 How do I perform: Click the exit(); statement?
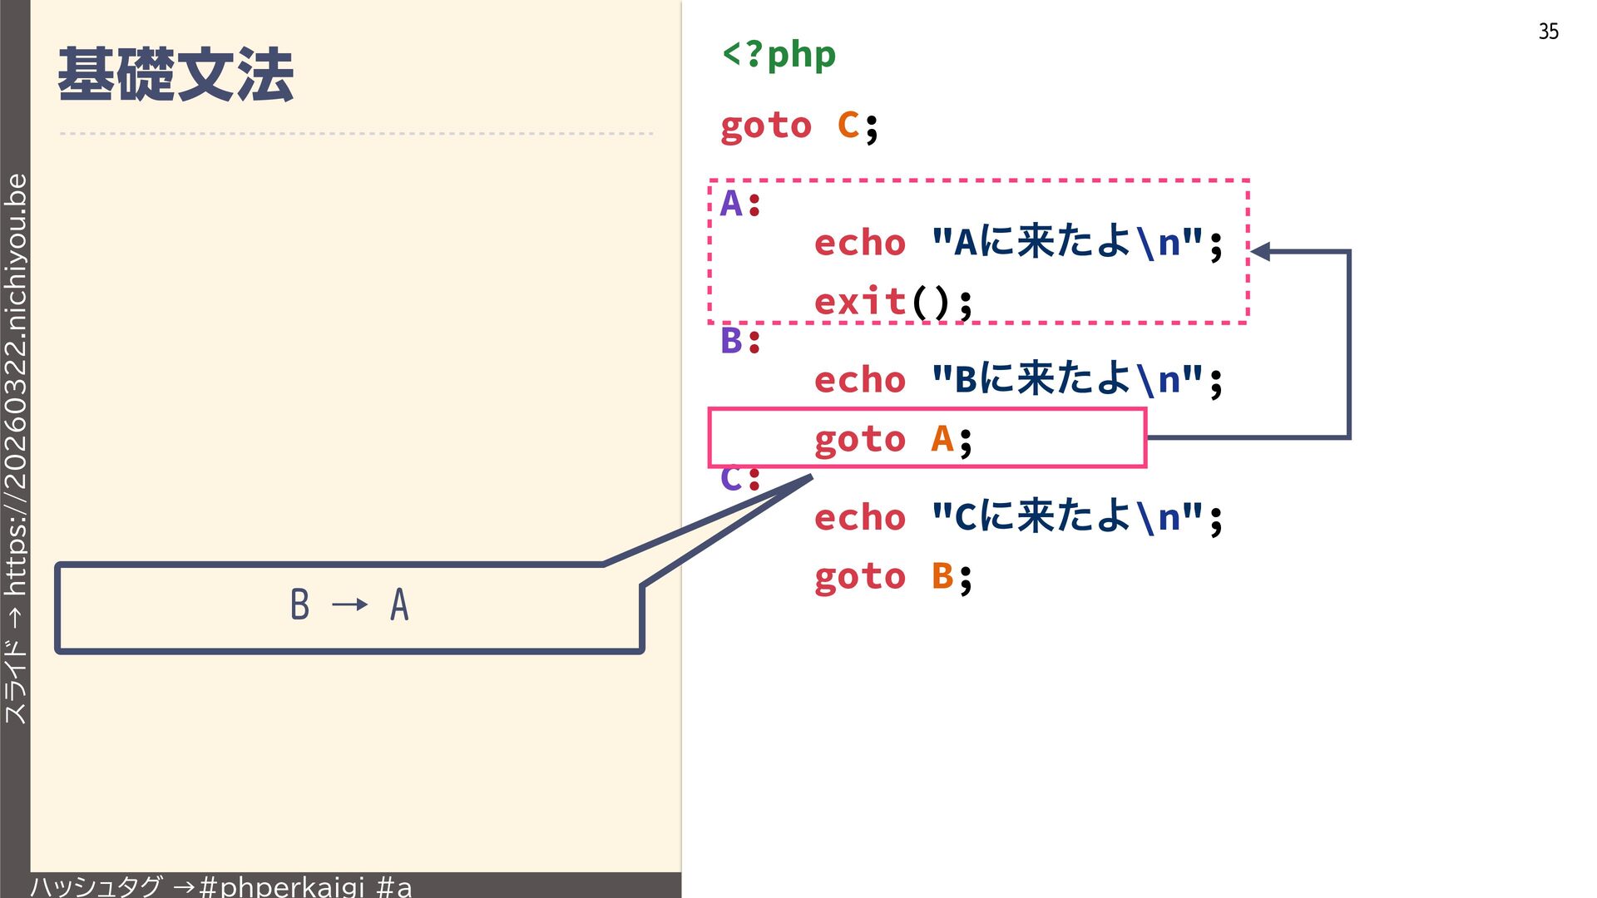pyautogui.click(x=892, y=301)
